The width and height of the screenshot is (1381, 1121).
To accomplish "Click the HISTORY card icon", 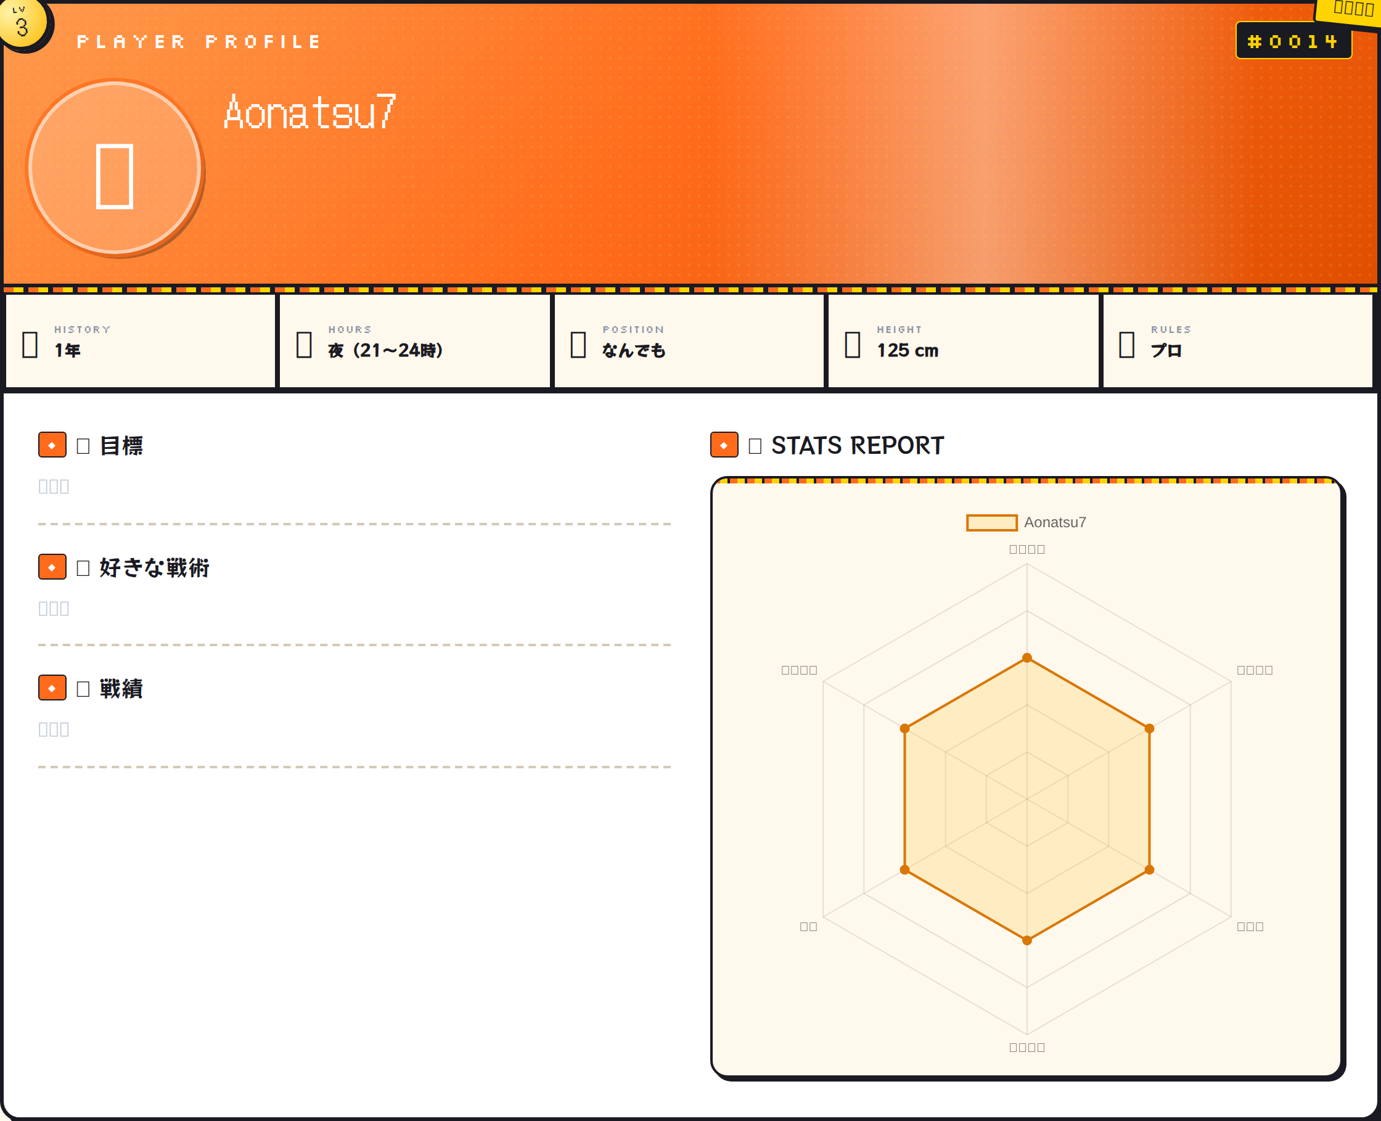I will tap(30, 344).
